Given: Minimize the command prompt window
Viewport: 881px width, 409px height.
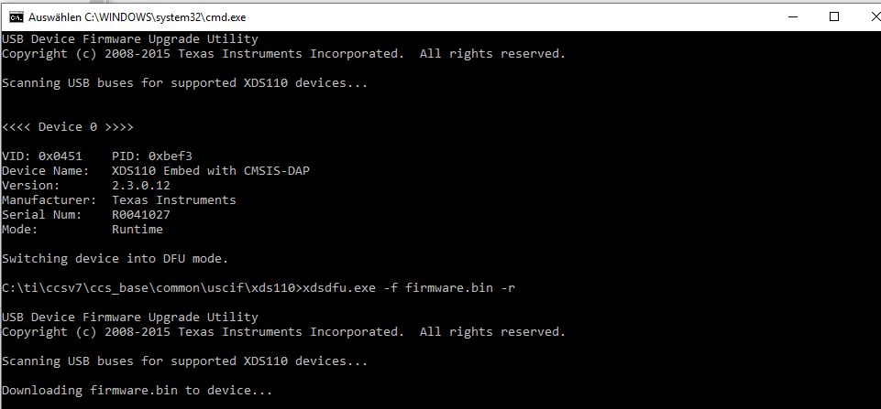Looking at the screenshot, I should (x=790, y=16).
